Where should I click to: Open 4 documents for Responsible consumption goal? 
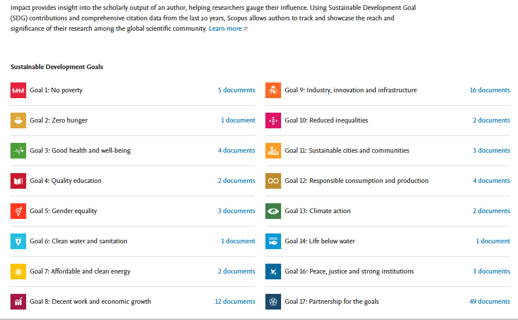point(491,181)
